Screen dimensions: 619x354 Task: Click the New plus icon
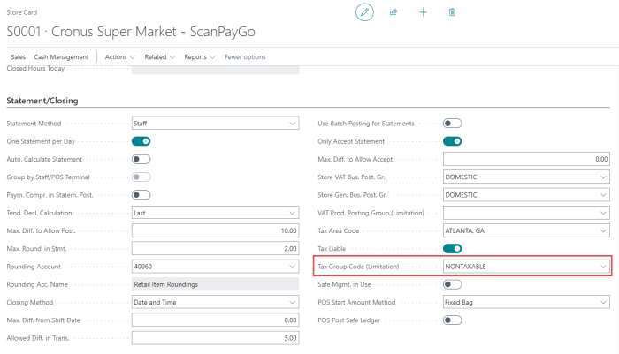(x=423, y=12)
